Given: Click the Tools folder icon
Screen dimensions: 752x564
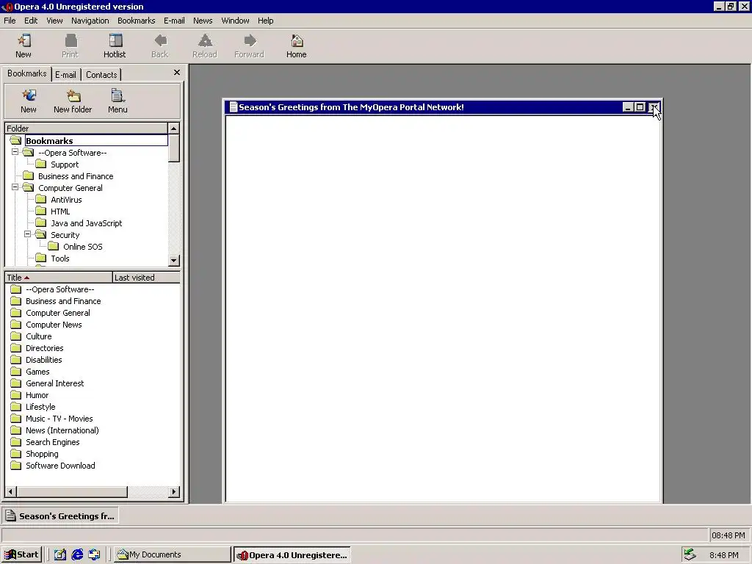Looking at the screenshot, I should tap(41, 258).
